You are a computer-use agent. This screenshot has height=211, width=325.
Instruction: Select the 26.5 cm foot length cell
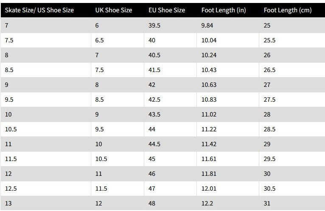269,70
